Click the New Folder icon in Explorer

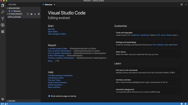tap(31, 14)
